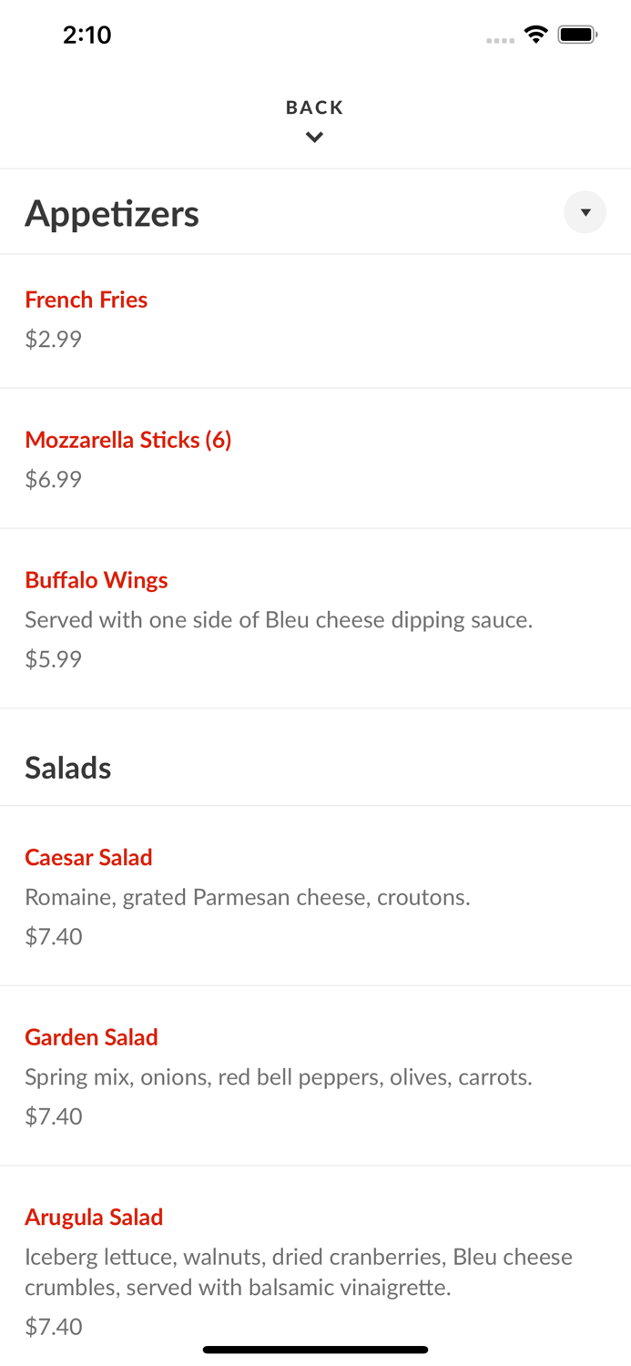631x1366 pixels.
Task: Tap the $7.40 price under Caesar Salad
Action: [53, 936]
